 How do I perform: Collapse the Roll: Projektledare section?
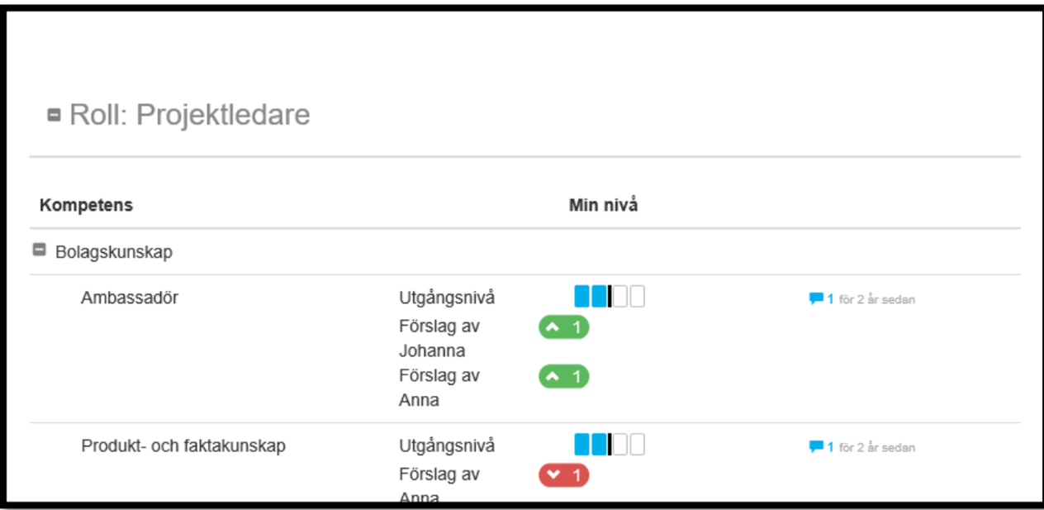pos(55,115)
